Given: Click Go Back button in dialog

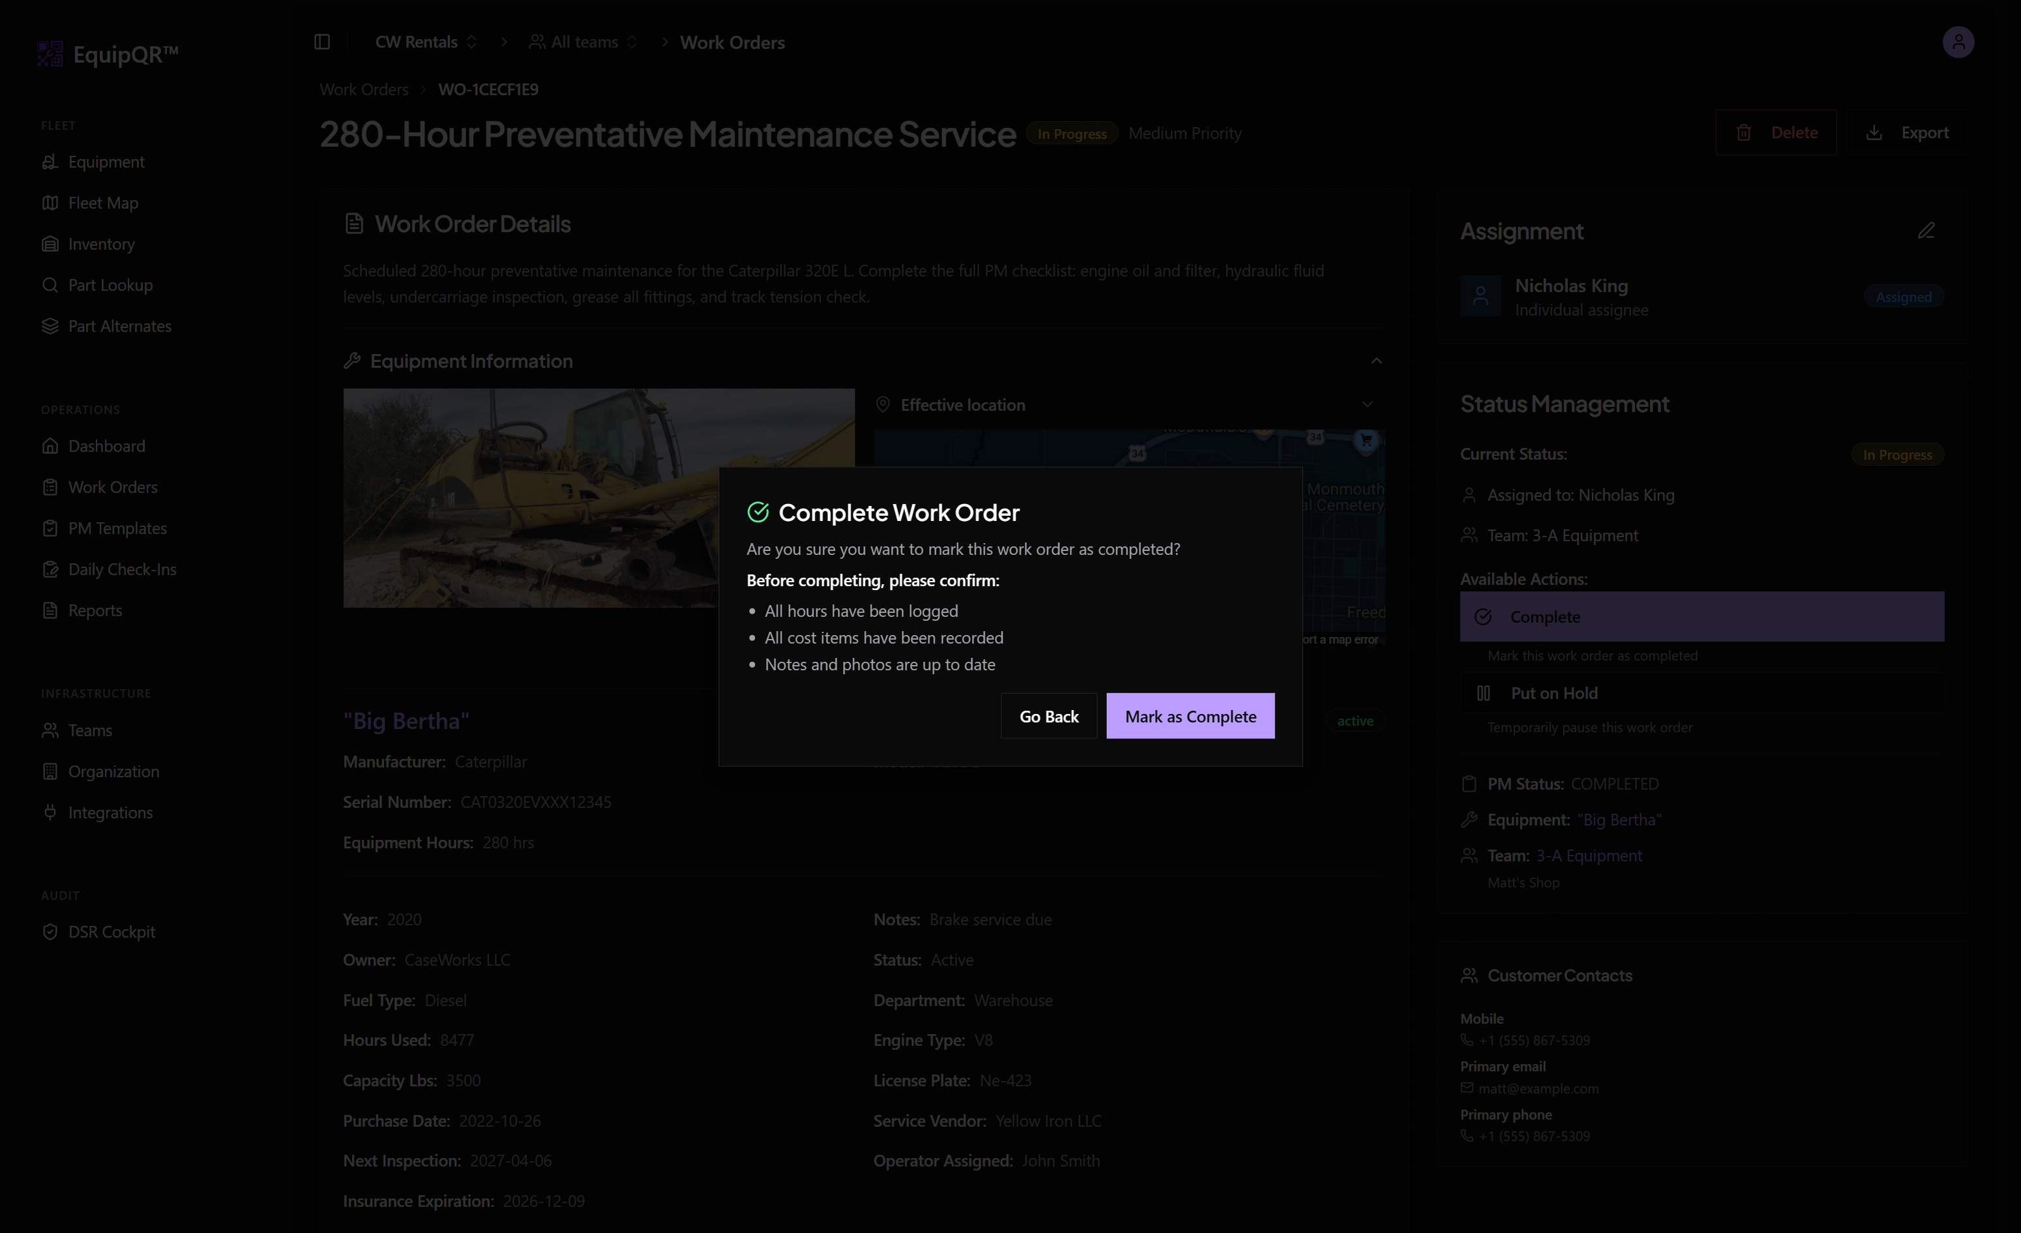Looking at the screenshot, I should pyautogui.click(x=1048, y=716).
